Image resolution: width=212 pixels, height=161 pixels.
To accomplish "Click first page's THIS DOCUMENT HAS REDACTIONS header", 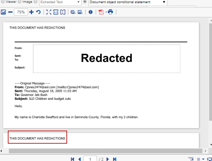I will 37,28.
